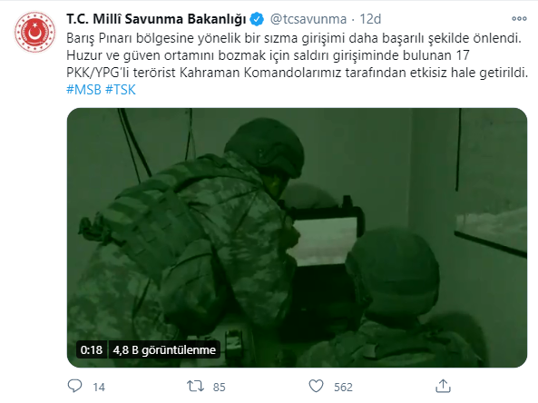Click the 0:18 video duration badge

point(92,349)
